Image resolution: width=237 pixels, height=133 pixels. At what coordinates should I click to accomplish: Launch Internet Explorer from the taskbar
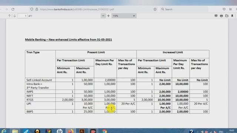[x=4, y=131]
